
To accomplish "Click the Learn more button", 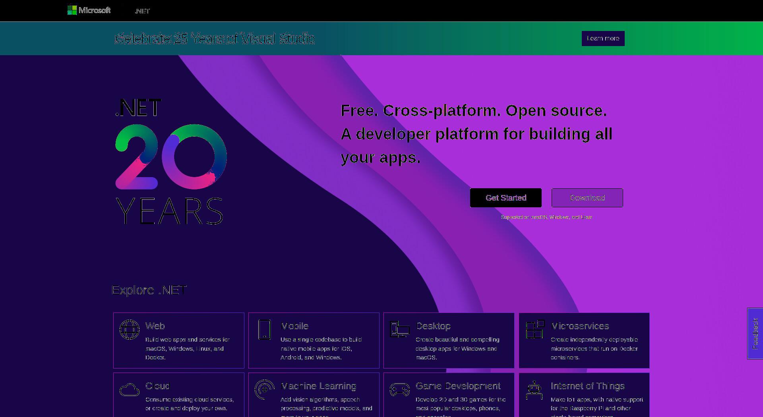I will [603, 39].
